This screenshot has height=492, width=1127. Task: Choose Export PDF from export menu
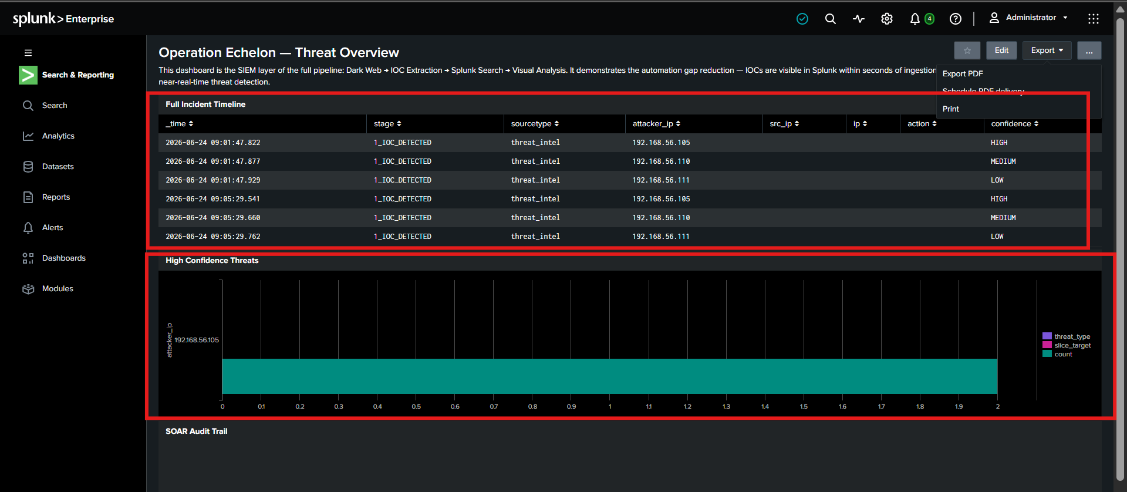pyautogui.click(x=963, y=74)
